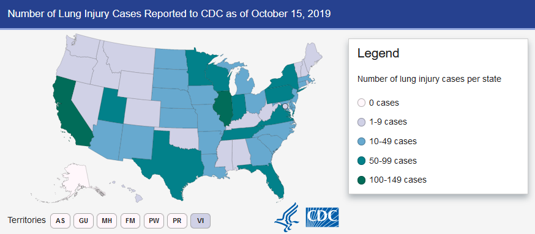Choose the MH territory button
This screenshot has height=234, width=535.
(107, 221)
